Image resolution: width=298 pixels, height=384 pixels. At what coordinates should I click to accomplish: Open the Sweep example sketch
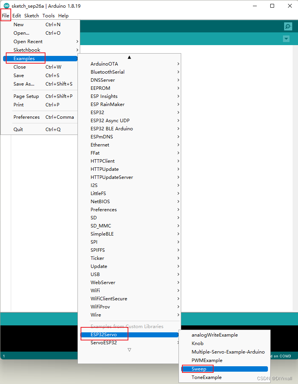(224, 369)
